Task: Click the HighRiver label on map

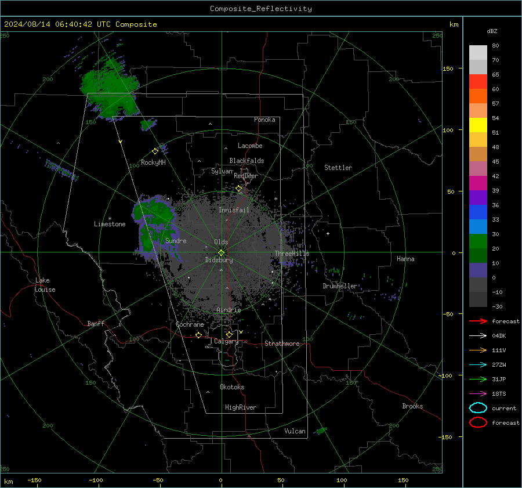Action: point(241,407)
